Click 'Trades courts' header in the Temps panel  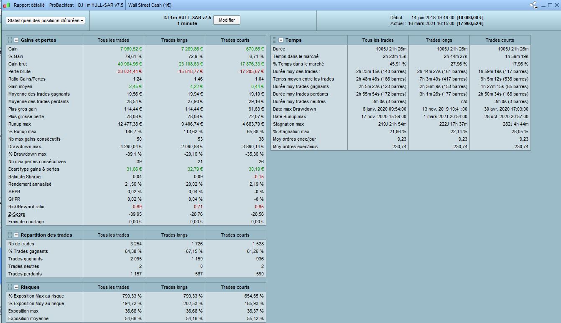coord(500,40)
